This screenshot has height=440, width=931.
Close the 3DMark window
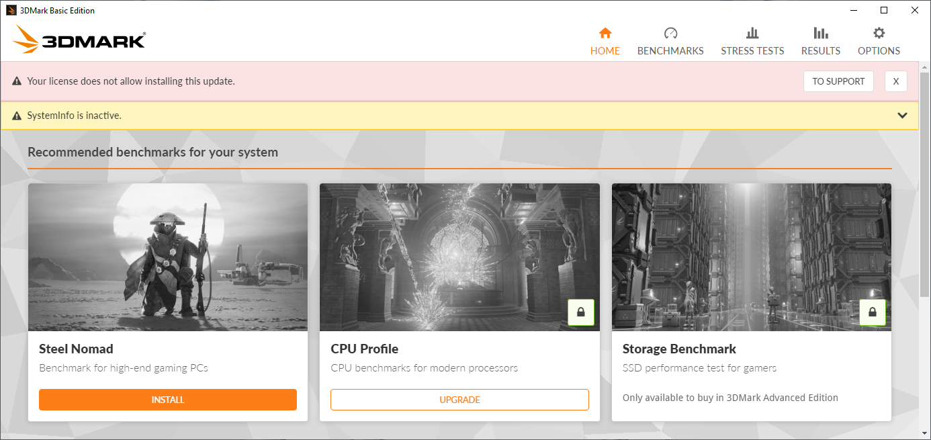(x=915, y=10)
